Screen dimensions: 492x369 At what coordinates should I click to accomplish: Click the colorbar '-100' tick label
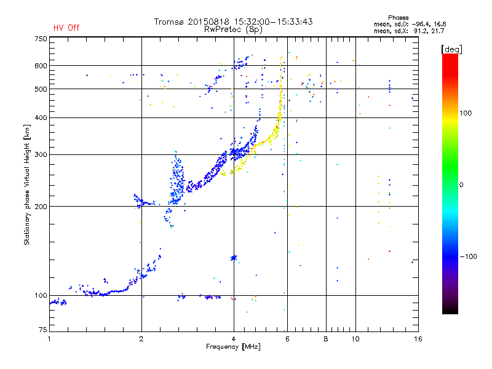click(469, 256)
